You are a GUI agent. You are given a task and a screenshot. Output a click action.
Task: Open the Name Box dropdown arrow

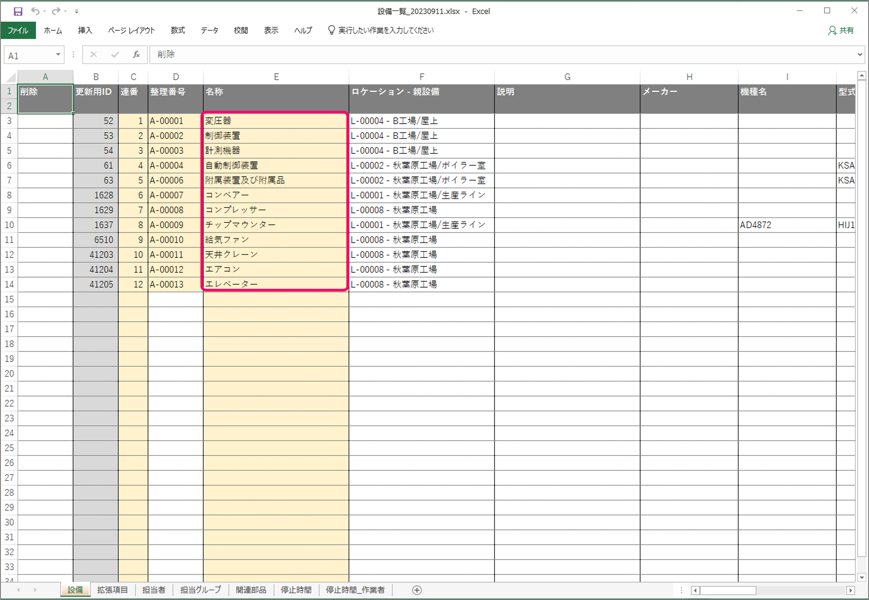(58, 55)
